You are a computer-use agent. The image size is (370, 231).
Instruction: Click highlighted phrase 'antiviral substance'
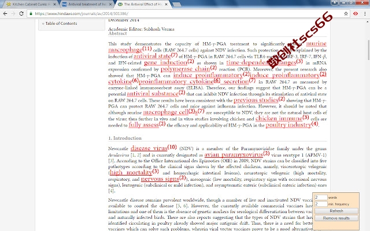pos(153,94)
